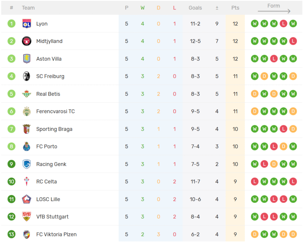This screenshot has height=242, width=303.
Task: Open the FC Viktoria Plzen team link
Action: 56,234
